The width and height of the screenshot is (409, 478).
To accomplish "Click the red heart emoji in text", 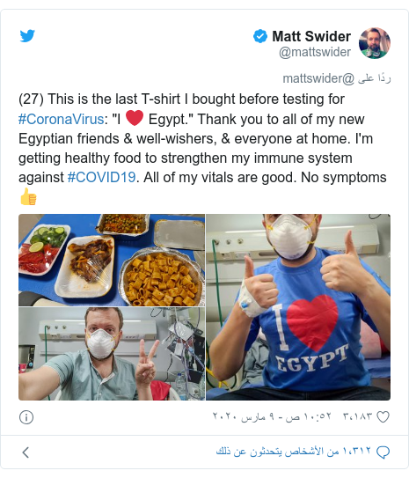I will pos(135,118).
